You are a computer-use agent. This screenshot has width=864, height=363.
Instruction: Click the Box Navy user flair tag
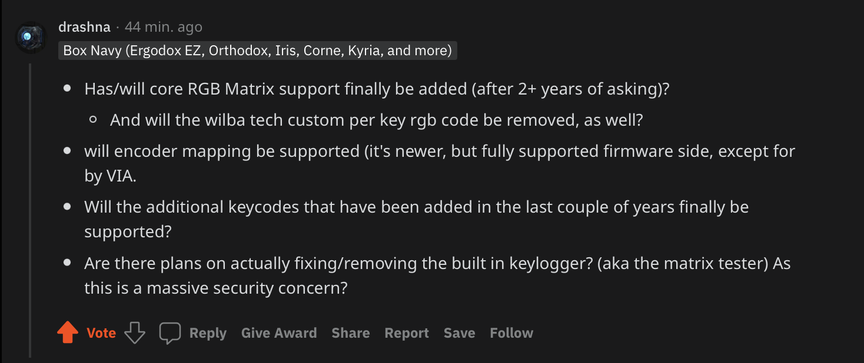(258, 51)
